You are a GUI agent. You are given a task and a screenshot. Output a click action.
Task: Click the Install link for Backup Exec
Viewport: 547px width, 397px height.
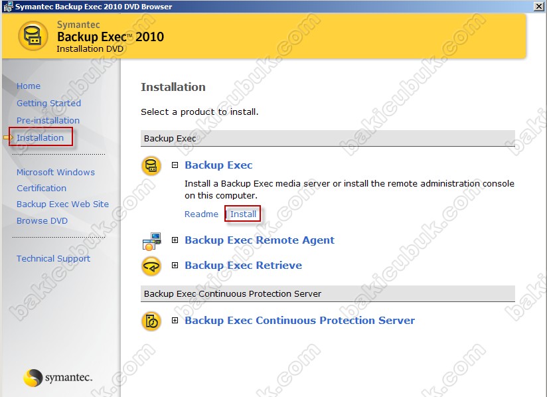243,214
